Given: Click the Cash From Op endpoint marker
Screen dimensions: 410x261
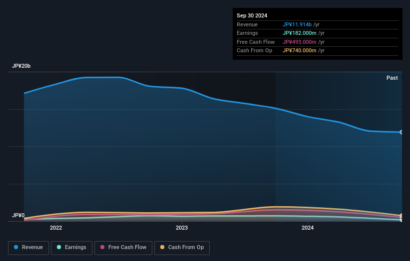Looking at the screenshot, I should tap(402, 216).
